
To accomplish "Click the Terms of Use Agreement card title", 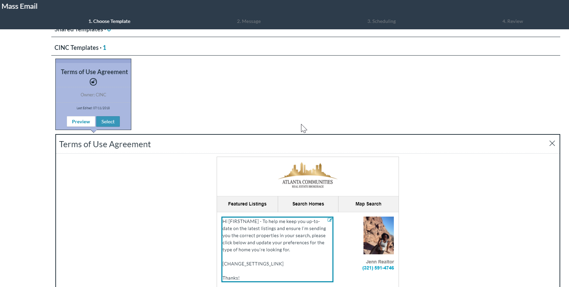I will coord(94,72).
